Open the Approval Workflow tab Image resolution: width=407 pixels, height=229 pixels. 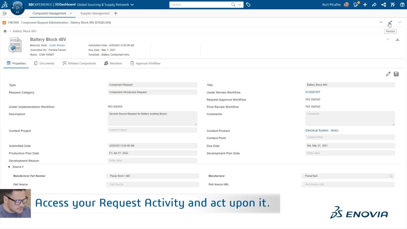point(145,63)
